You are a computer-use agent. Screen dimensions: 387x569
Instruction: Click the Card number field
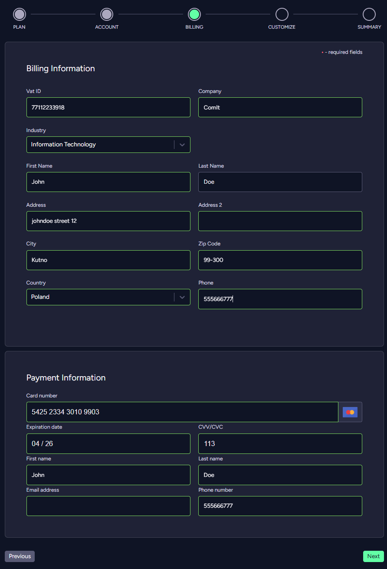(x=182, y=412)
